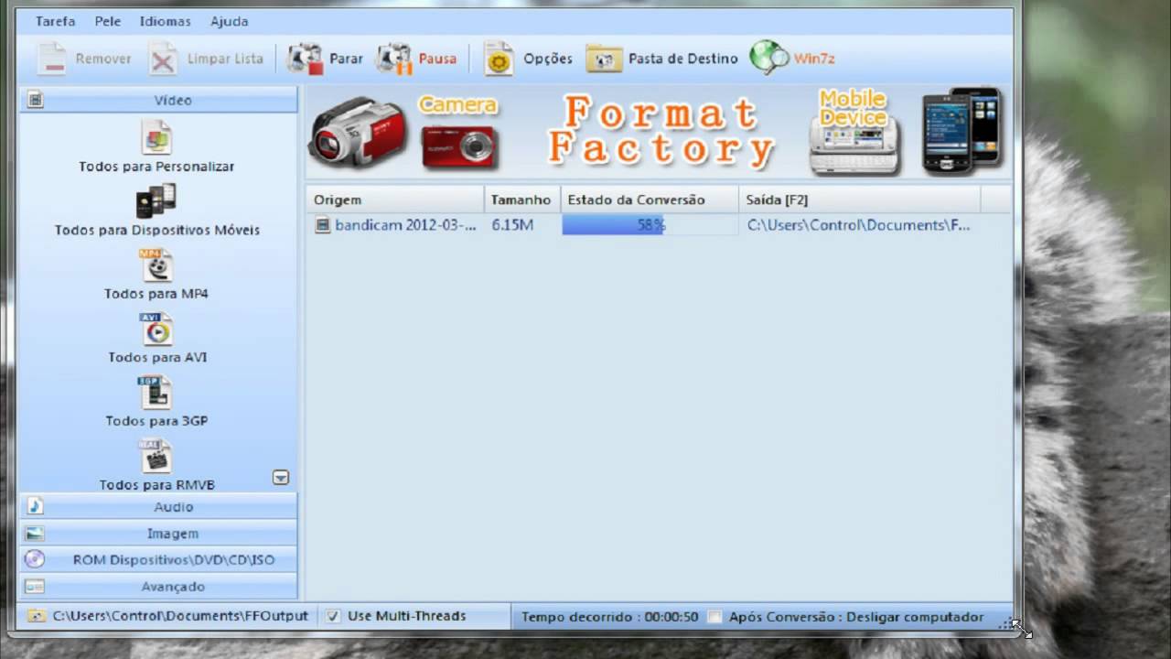Expand more video formats with down arrow

[x=281, y=478]
